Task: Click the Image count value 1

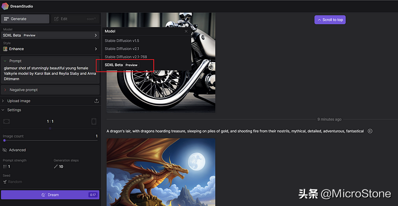Action: coord(97,136)
